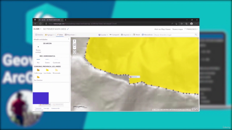Pick the Quebrada dotted line template
The height and width of the screenshot is (130, 232).
pos(57,61)
